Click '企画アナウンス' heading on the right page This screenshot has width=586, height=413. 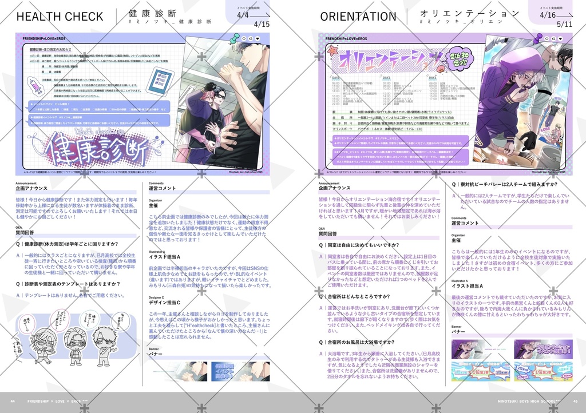click(x=334, y=188)
